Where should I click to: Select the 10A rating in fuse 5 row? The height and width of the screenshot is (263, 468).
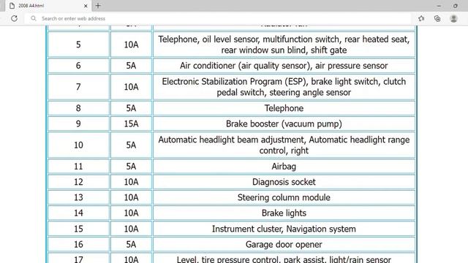[132, 45]
